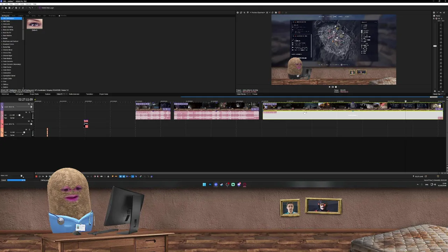Switch to the Transitions tab
Screen dimensions: 448x252
(x=89, y=94)
